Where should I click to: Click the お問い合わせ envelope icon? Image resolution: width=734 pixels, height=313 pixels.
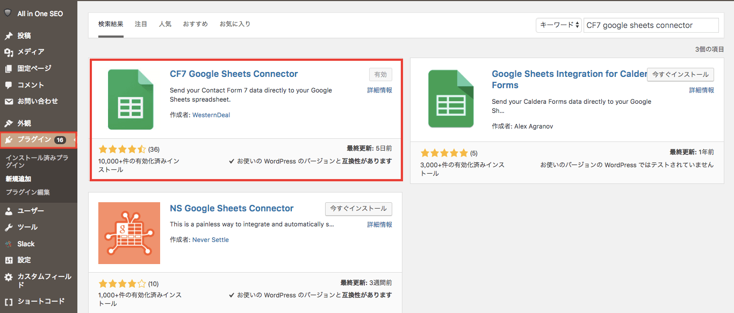point(9,102)
